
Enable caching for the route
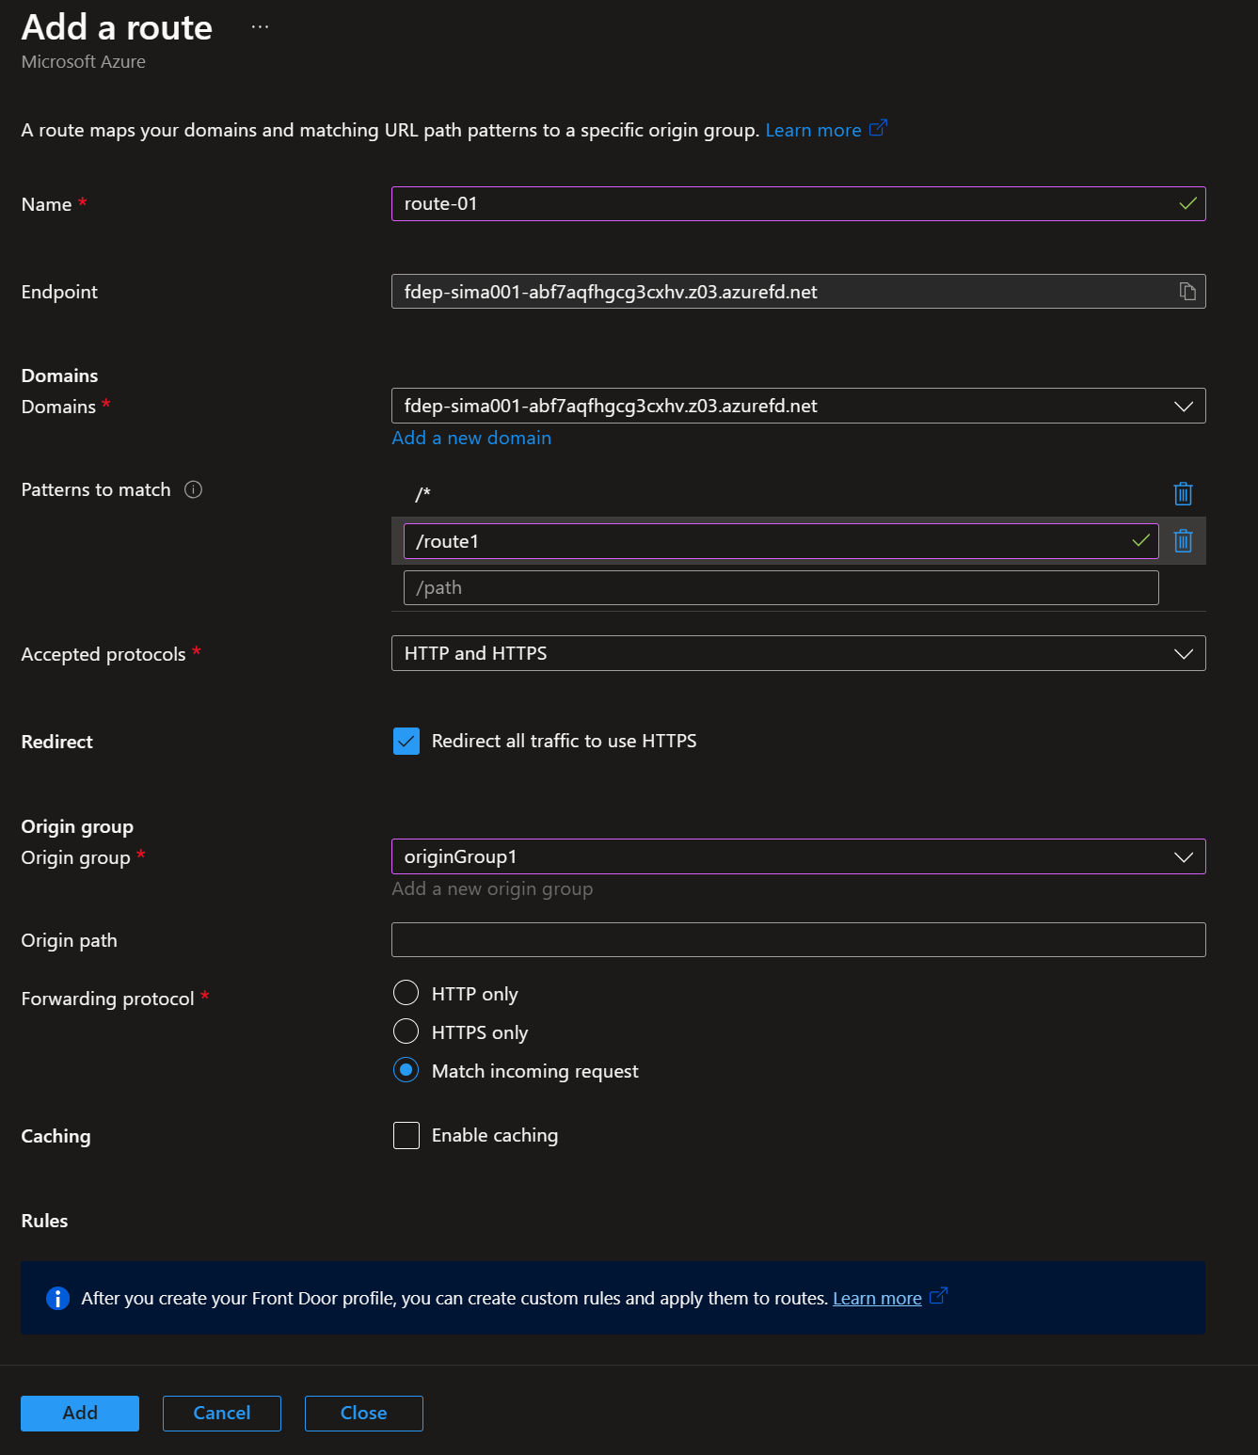pos(406,1135)
